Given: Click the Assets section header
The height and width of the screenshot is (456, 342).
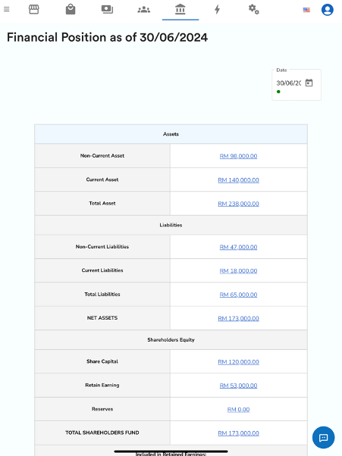Looking at the screenshot, I should pyautogui.click(x=171, y=134).
